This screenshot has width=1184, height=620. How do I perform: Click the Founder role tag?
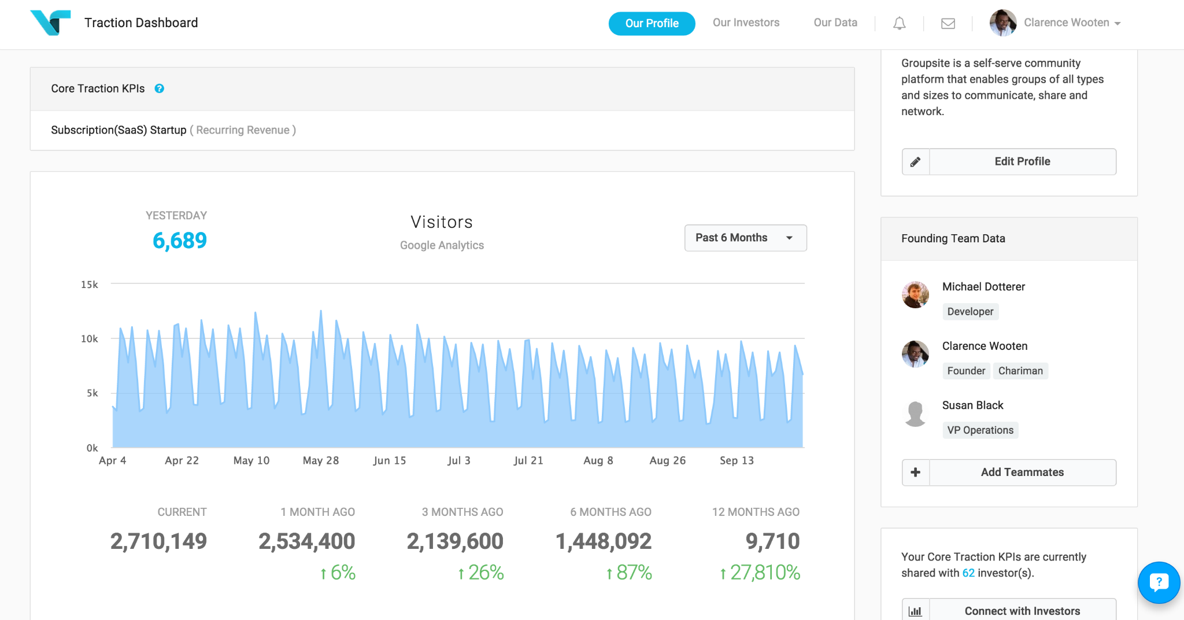pos(966,371)
